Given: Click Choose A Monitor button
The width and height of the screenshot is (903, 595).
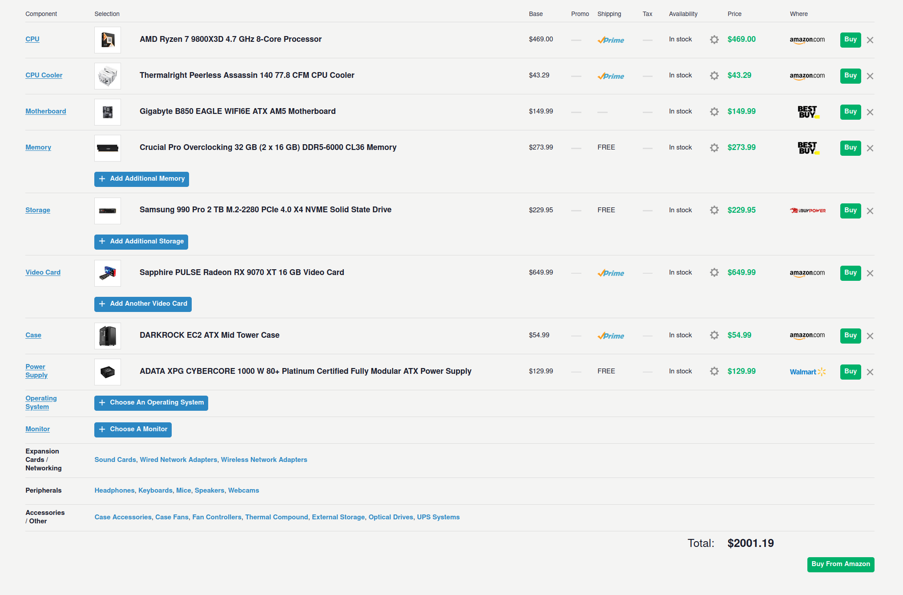Looking at the screenshot, I should tap(133, 429).
